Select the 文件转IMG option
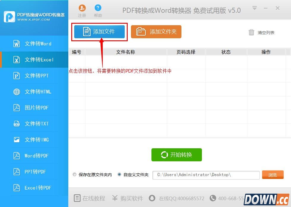 (34, 140)
